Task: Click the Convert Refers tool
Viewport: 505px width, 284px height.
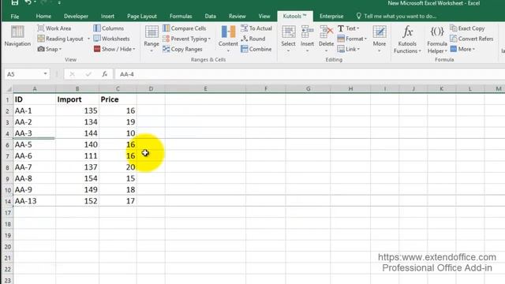Action: click(472, 39)
